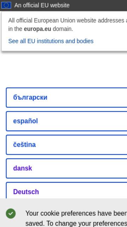Click 'Your cookie preferences have been' message line
The width and height of the screenshot is (127, 227).
point(76,214)
